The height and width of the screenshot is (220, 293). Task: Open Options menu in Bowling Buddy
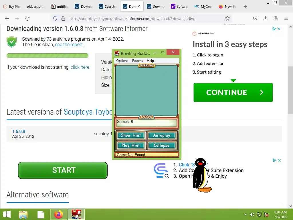[x=122, y=61]
